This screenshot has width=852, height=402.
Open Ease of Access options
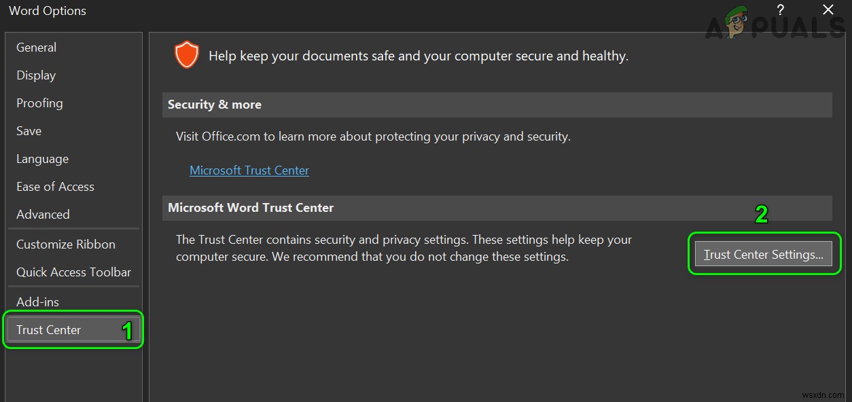[55, 187]
